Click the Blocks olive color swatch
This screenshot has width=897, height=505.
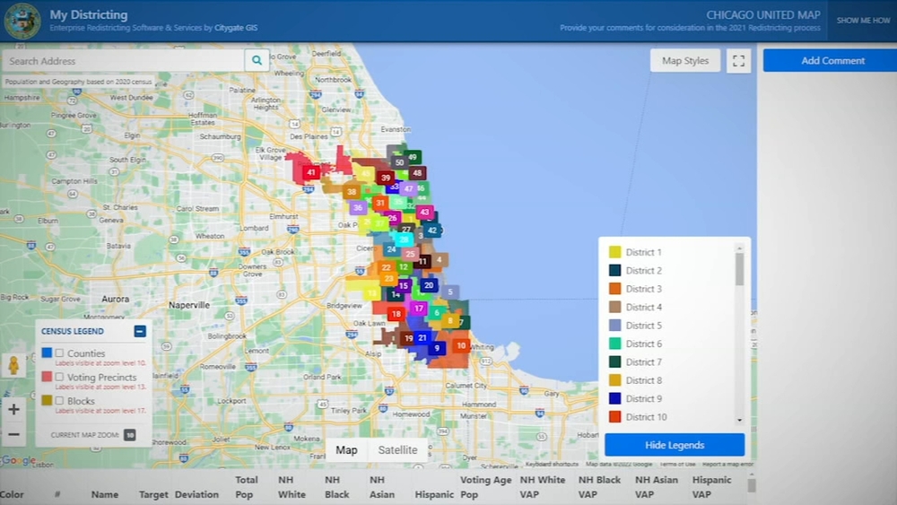(47, 400)
